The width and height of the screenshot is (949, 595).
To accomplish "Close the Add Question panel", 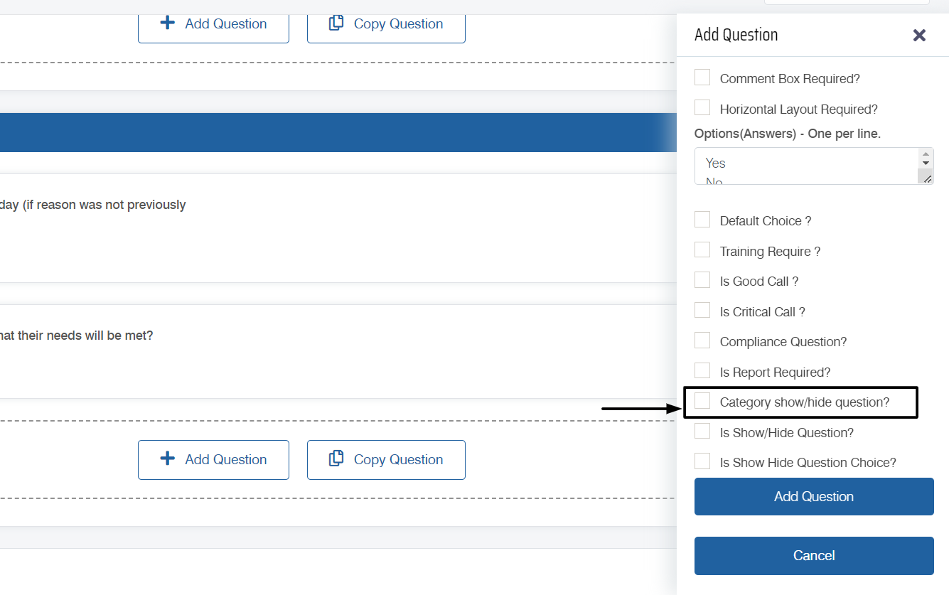I will (x=919, y=35).
